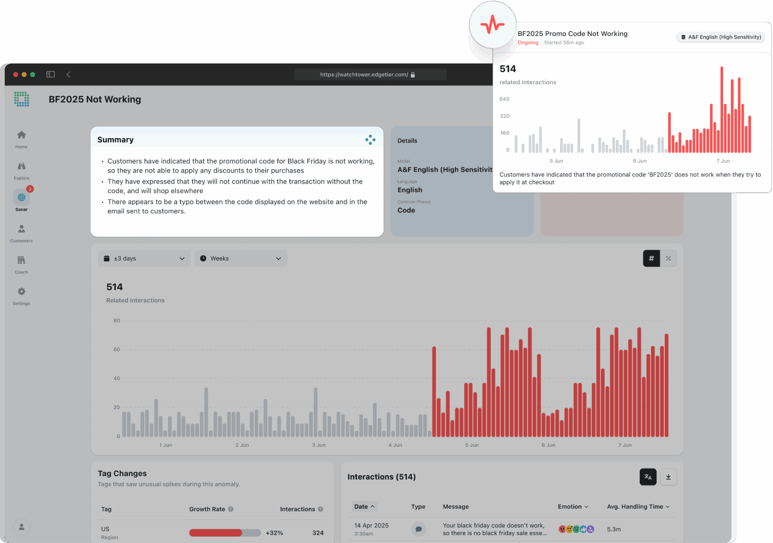Click the Tag column header
This screenshot has width=773, height=543.
point(106,509)
